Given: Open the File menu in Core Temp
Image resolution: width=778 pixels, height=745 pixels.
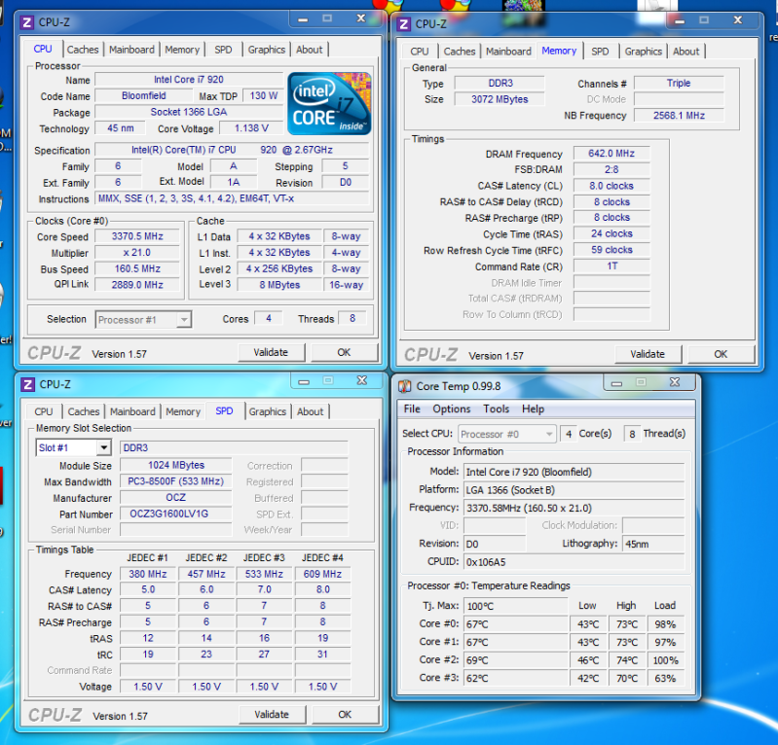Looking at the screenshot, I should pos(412,408).
